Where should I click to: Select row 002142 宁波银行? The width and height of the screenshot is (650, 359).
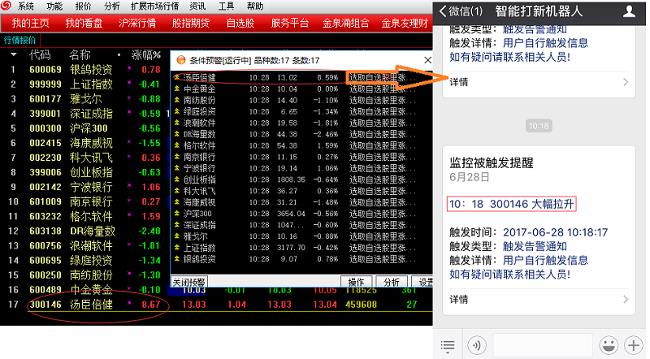tap(85, 187)
